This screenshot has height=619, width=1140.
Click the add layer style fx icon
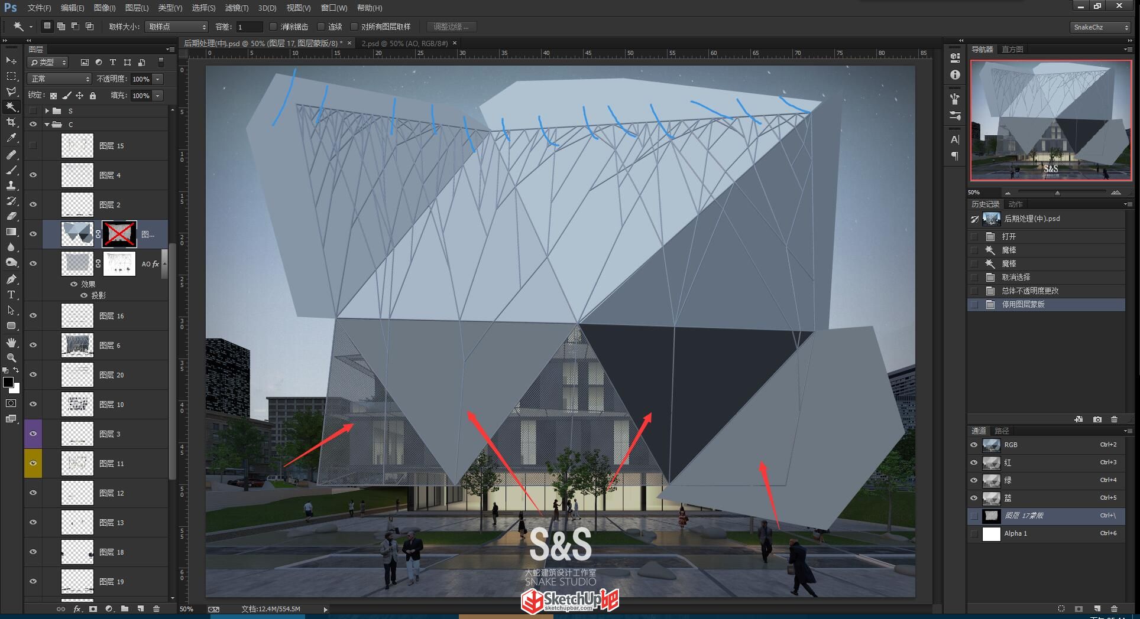[x=77, y=609]
